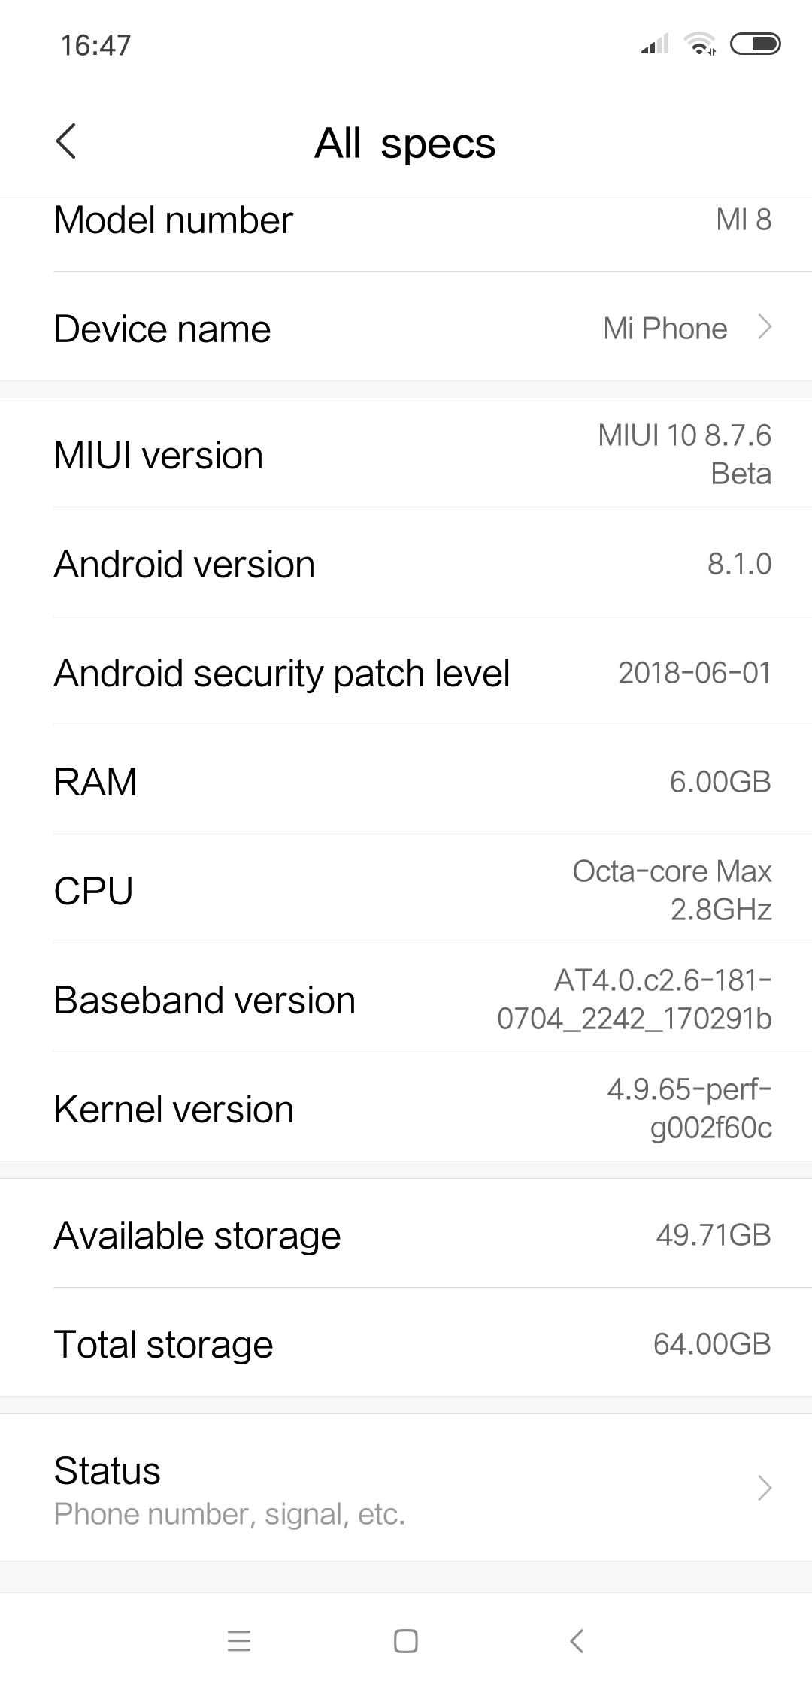Tap the Total storage 64.00GB row

(x=406, y=1344)
